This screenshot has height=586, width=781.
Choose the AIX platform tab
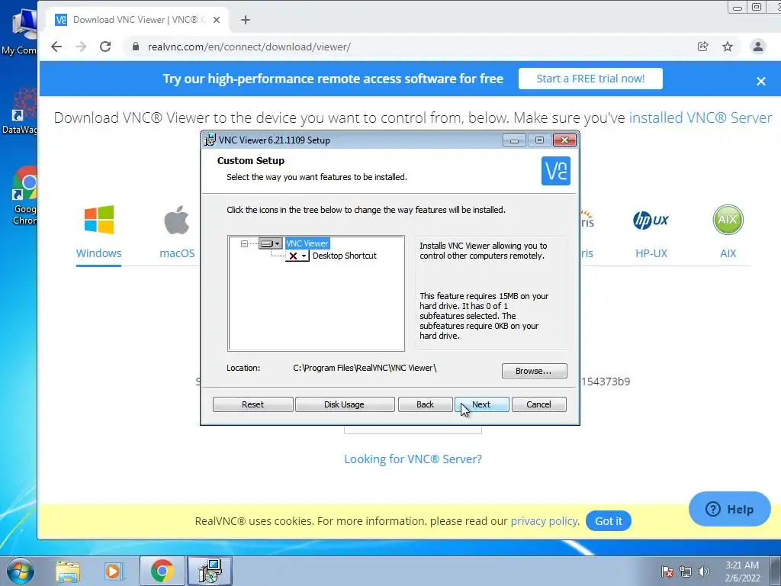(x=728, y=253)
